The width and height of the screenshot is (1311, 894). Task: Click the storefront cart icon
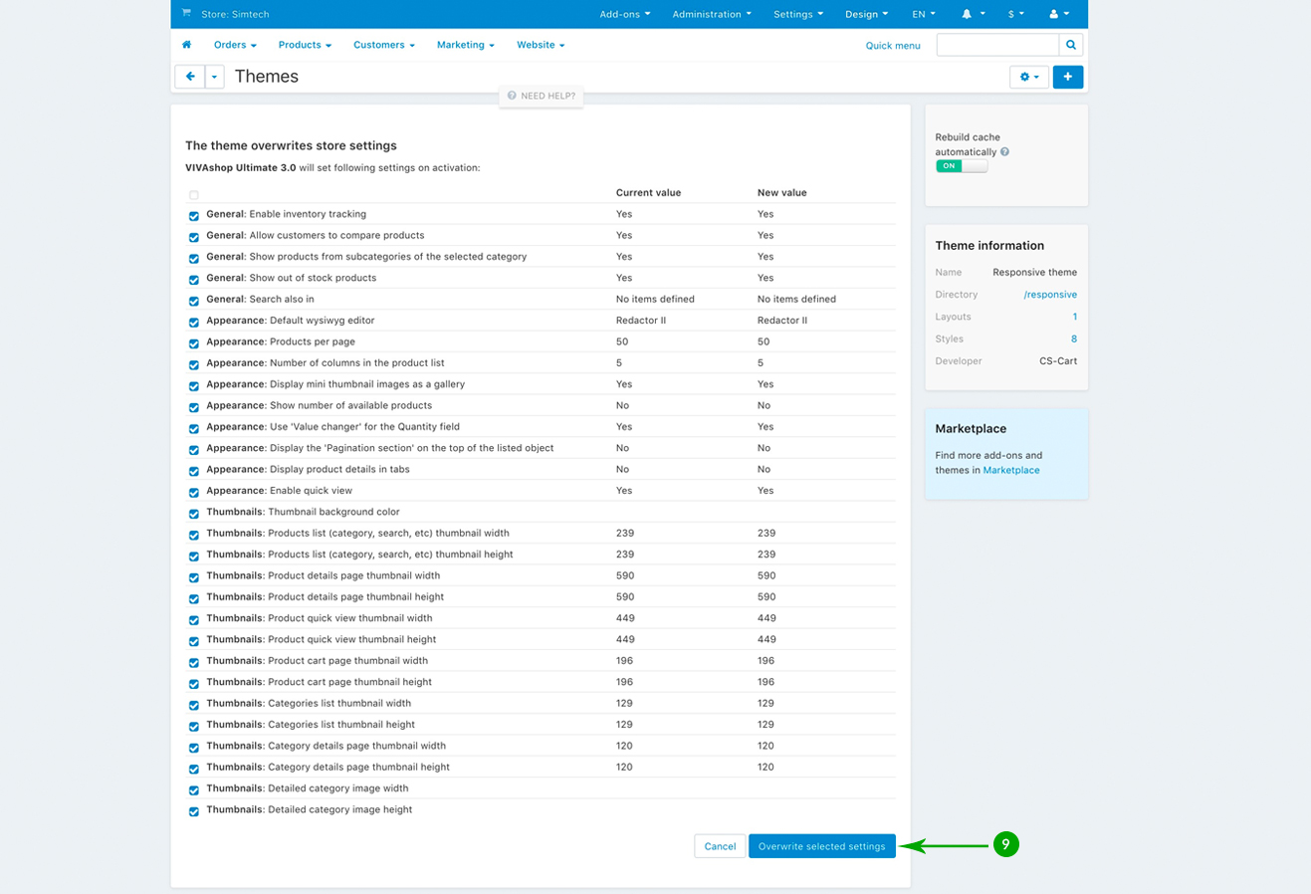186,14
